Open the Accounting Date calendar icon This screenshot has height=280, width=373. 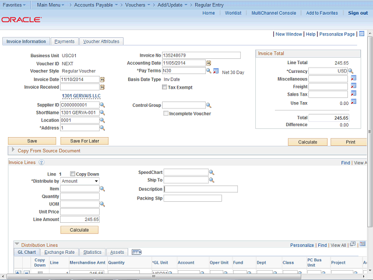209,63
